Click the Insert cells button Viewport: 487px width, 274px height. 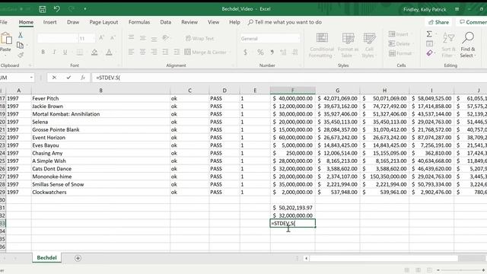[x=399, y=34]
